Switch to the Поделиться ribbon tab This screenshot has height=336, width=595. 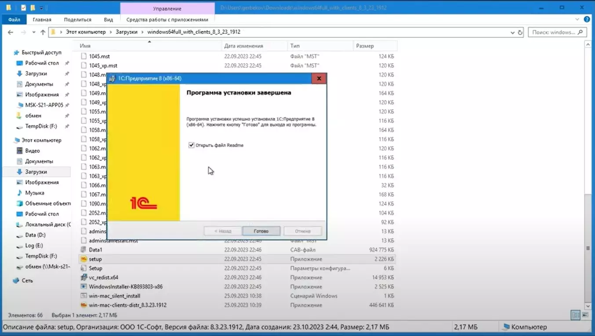tap(77, 19)
